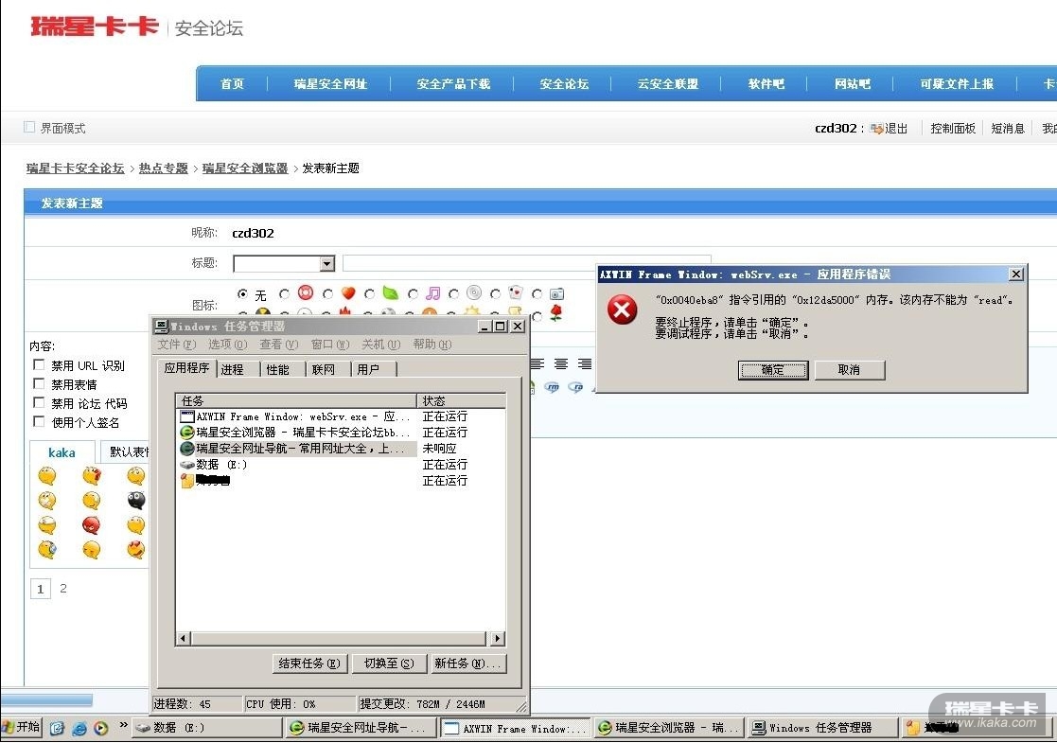
Task: Select the red rose post icon
Action: (556, 313)
